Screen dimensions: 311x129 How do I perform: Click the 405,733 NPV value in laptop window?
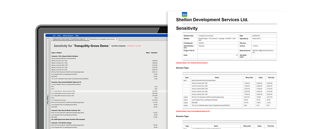point(155,72)
